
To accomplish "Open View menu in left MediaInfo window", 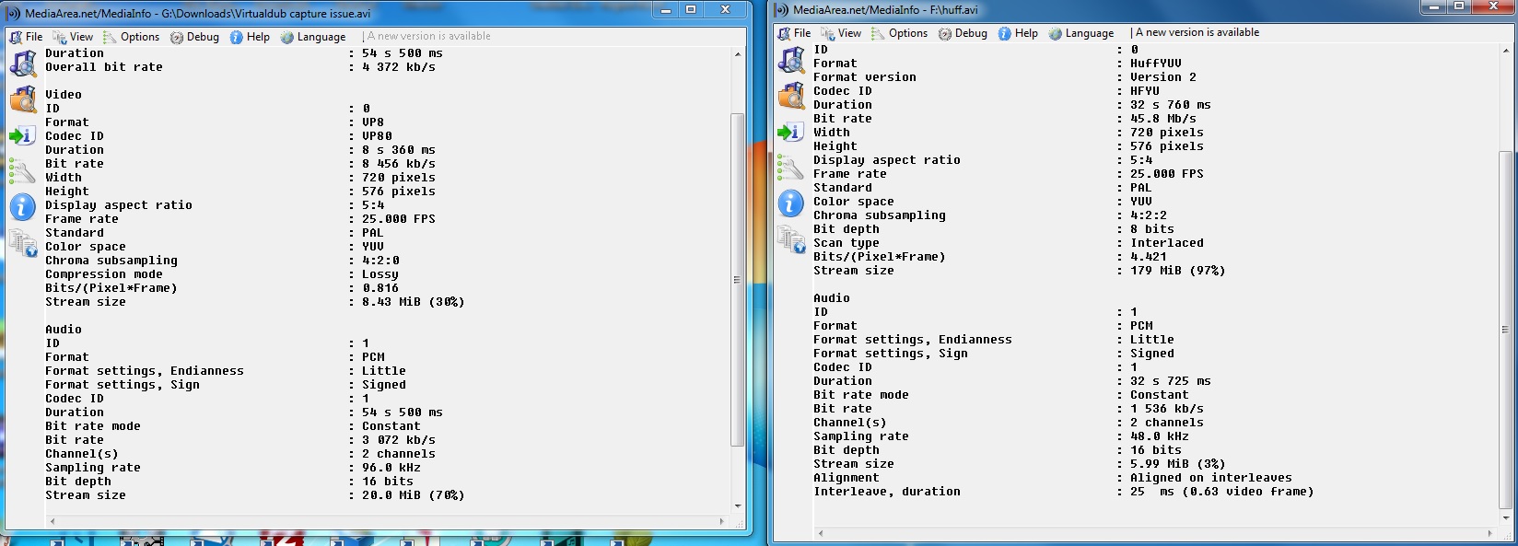I will (x=74, y=37).
